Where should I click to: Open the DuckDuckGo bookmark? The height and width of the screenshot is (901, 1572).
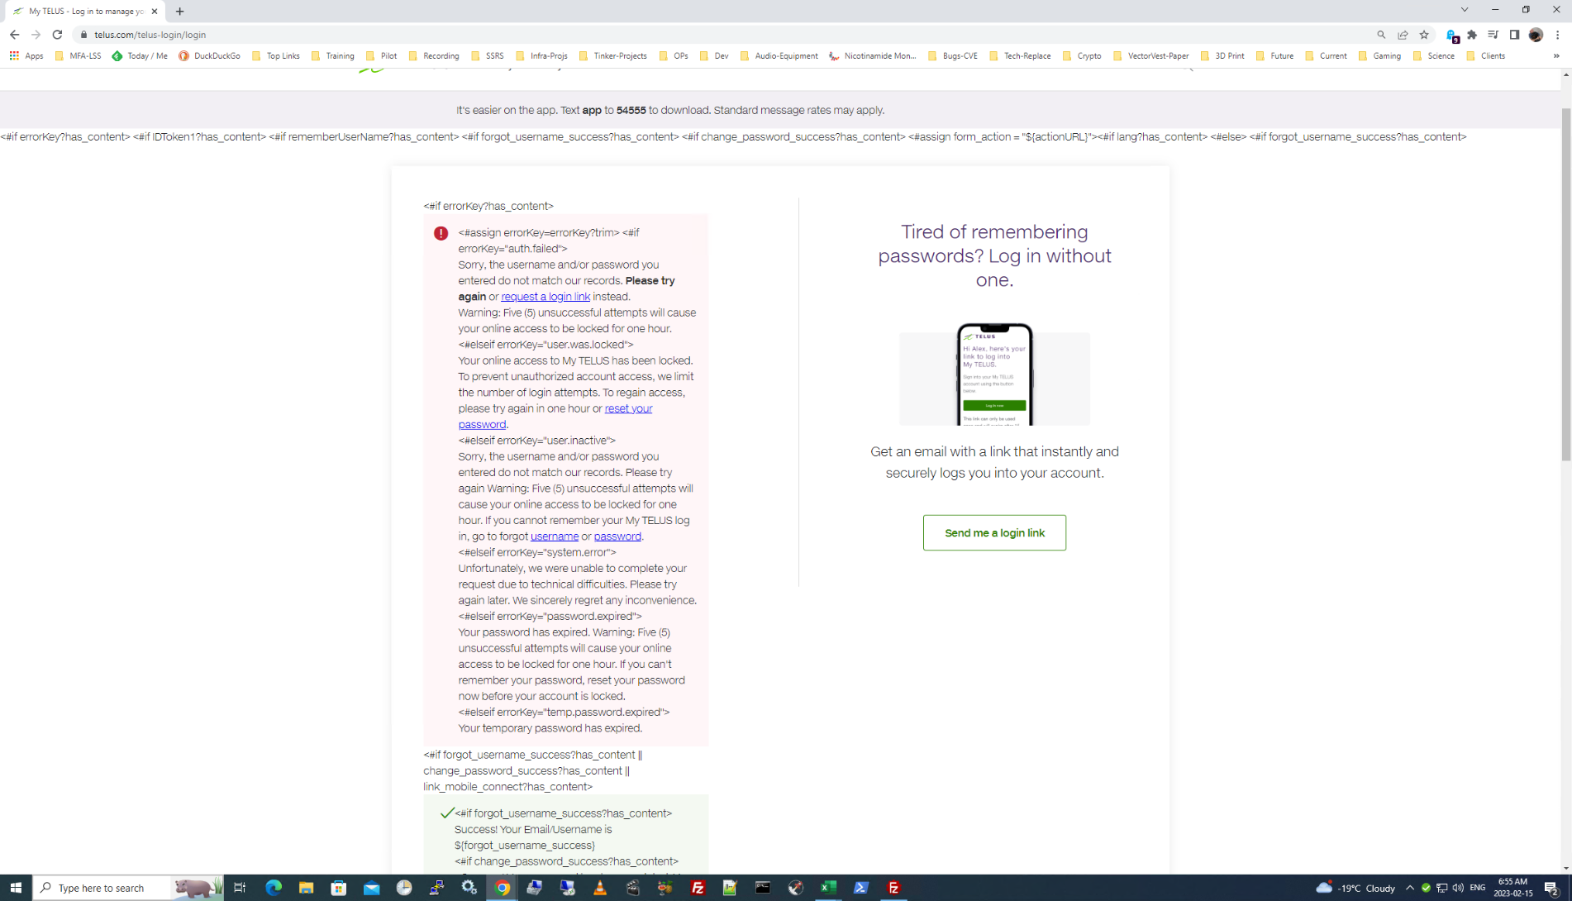[209, 56]
